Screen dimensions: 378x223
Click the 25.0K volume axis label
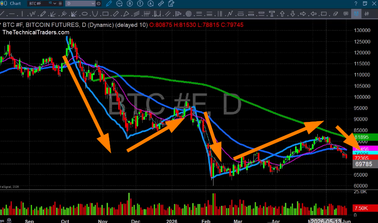point(360,191)
